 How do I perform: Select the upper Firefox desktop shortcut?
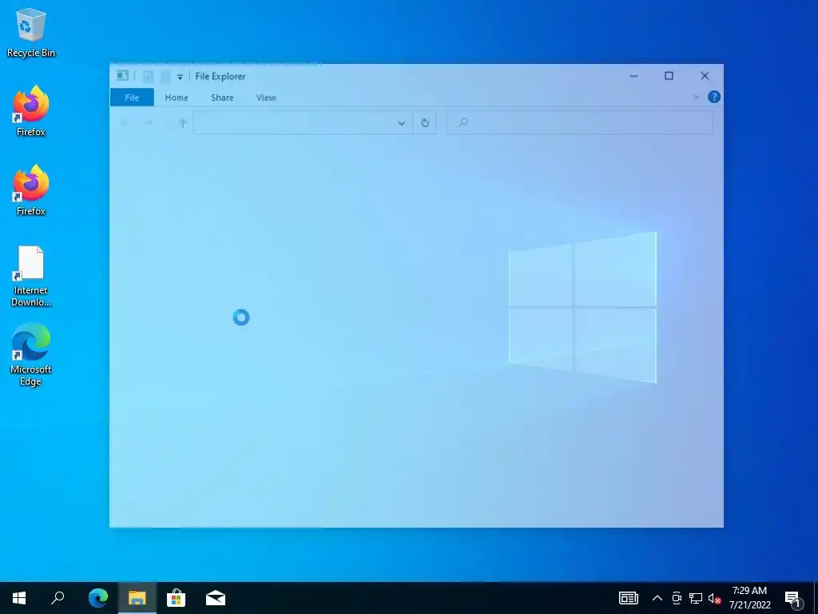(x=31, y=112)
